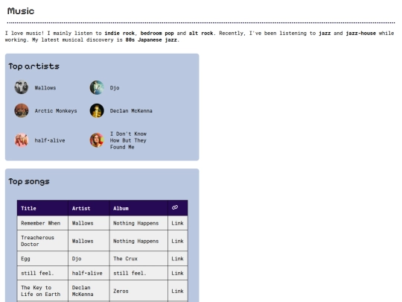The height and width of the screenshot is (302, 402).
Task: Click the Album column header
Action: 138,208
